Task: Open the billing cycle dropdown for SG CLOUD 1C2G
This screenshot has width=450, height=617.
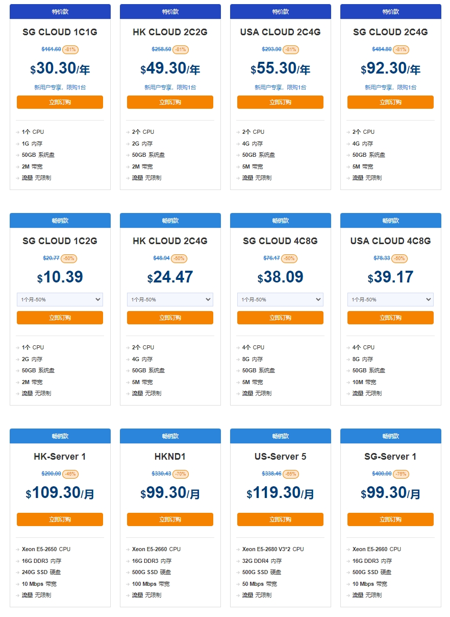Action: click(60, 300)
